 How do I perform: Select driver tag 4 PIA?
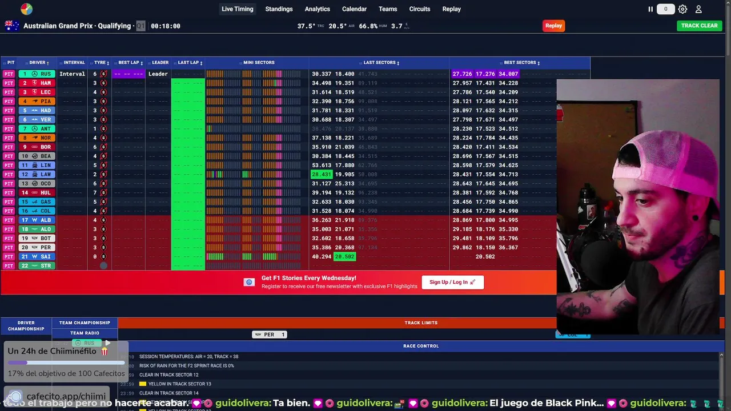tap(37, 102)
